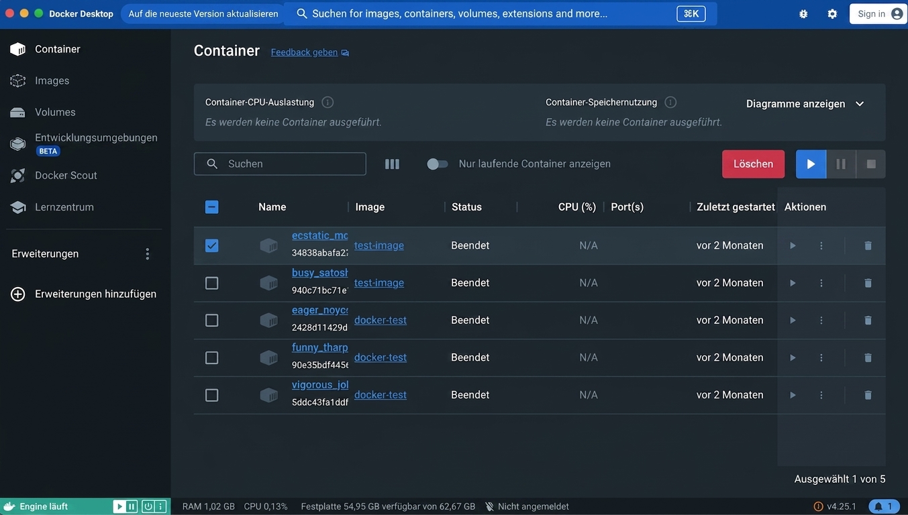The height and width of the screenshot is (515, 908).
Task: Open more actions for vigorous_jol row
Action: [821, 395]
